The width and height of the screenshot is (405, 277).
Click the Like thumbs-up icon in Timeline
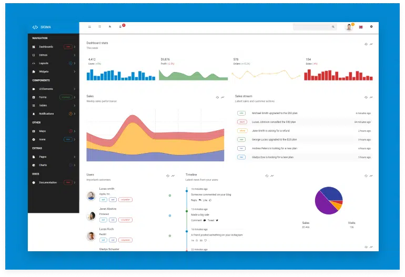click(210, 200)
